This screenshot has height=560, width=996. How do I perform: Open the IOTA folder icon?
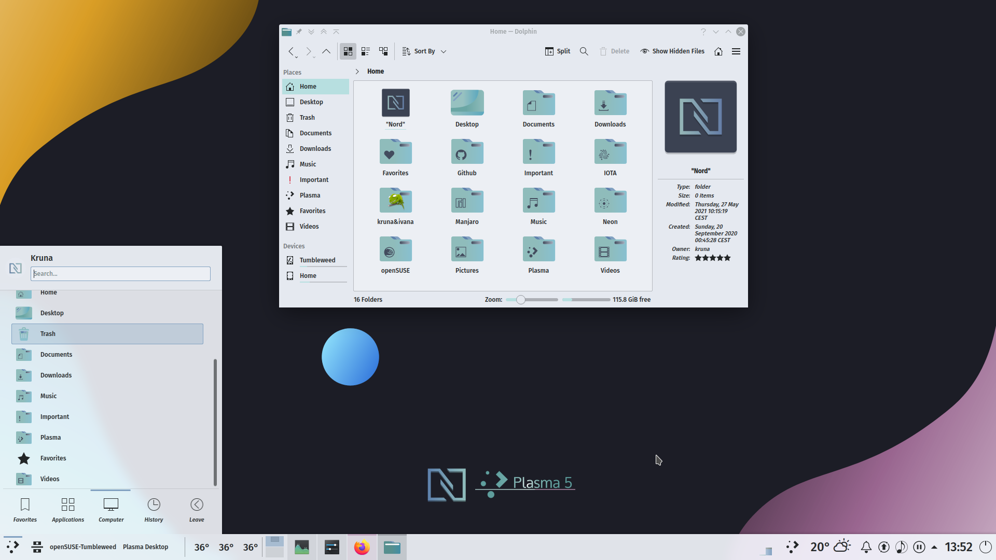610,151
